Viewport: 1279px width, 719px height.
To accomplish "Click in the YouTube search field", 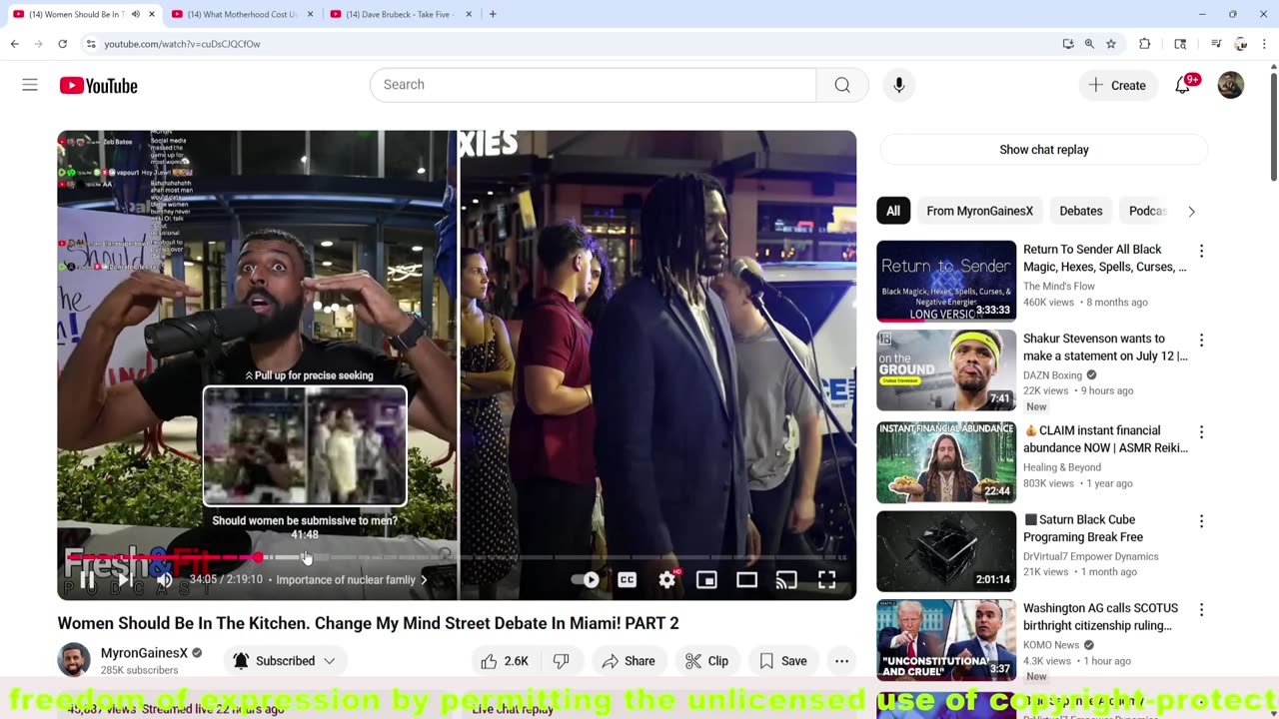I will pyautogui.click(x=593, y=85).
